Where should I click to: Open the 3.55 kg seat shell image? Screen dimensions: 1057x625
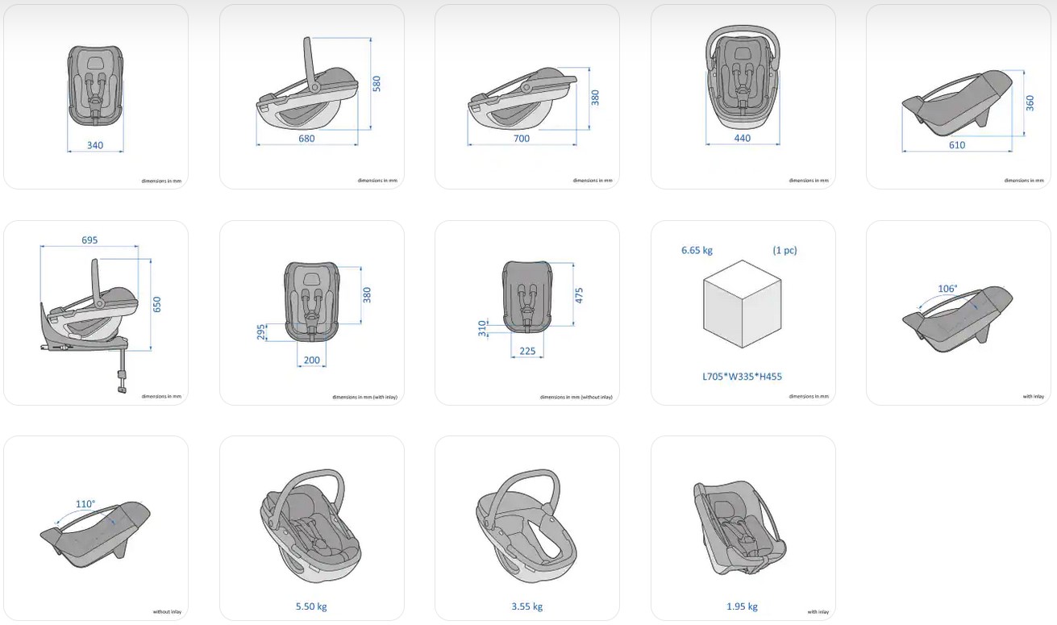[527, 528]
